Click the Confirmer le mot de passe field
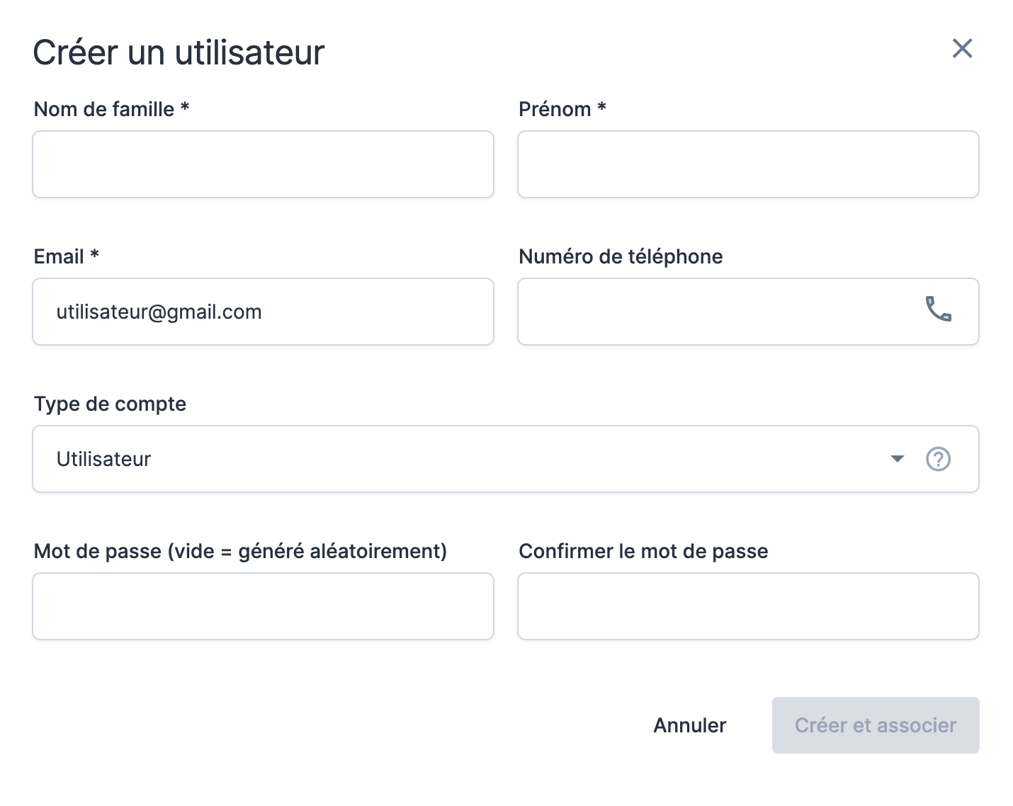Viewport: 1013px width, 806px height. 748,606
